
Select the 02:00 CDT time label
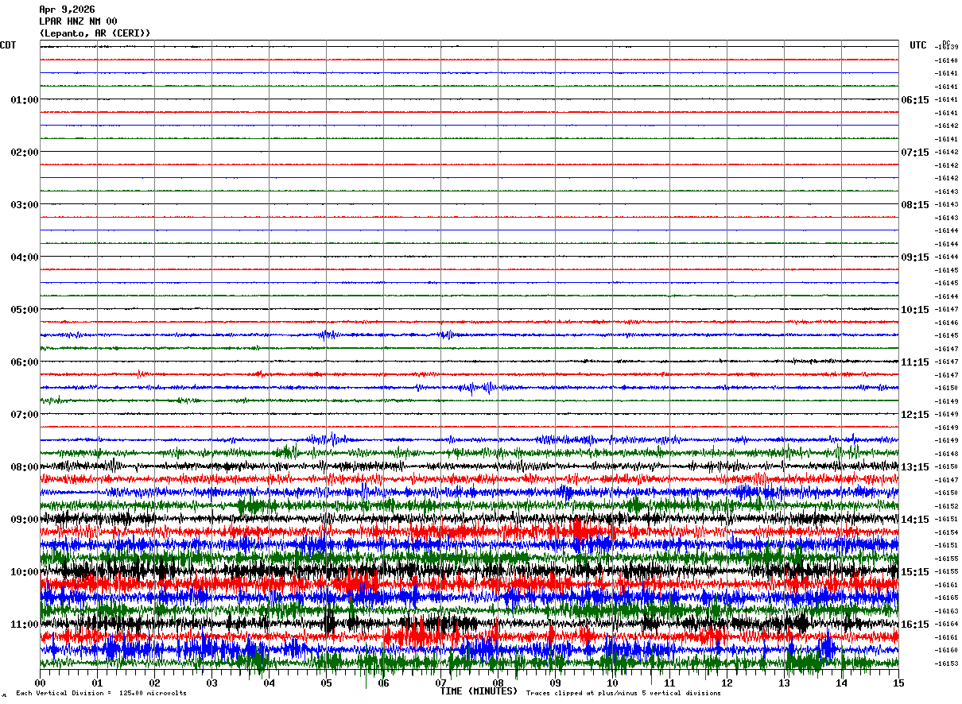pyautogui.click(x=25, y=153)
